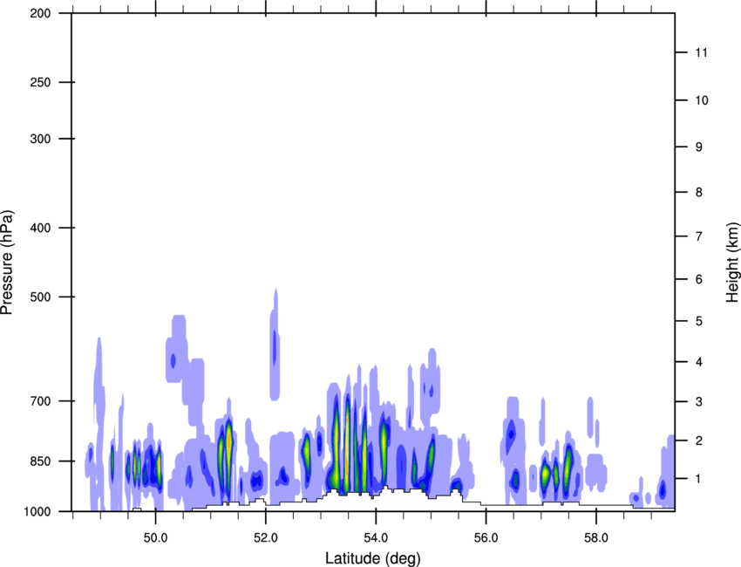Click height tick label 10
This screenshot has width=741, height=567.
coord(702,100)
